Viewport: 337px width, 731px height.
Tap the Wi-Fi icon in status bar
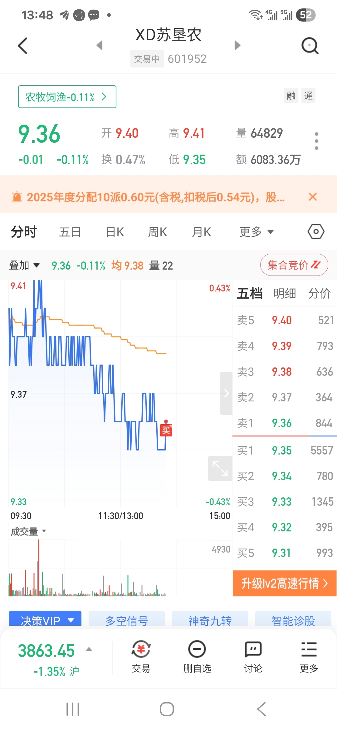coord(256,15)
